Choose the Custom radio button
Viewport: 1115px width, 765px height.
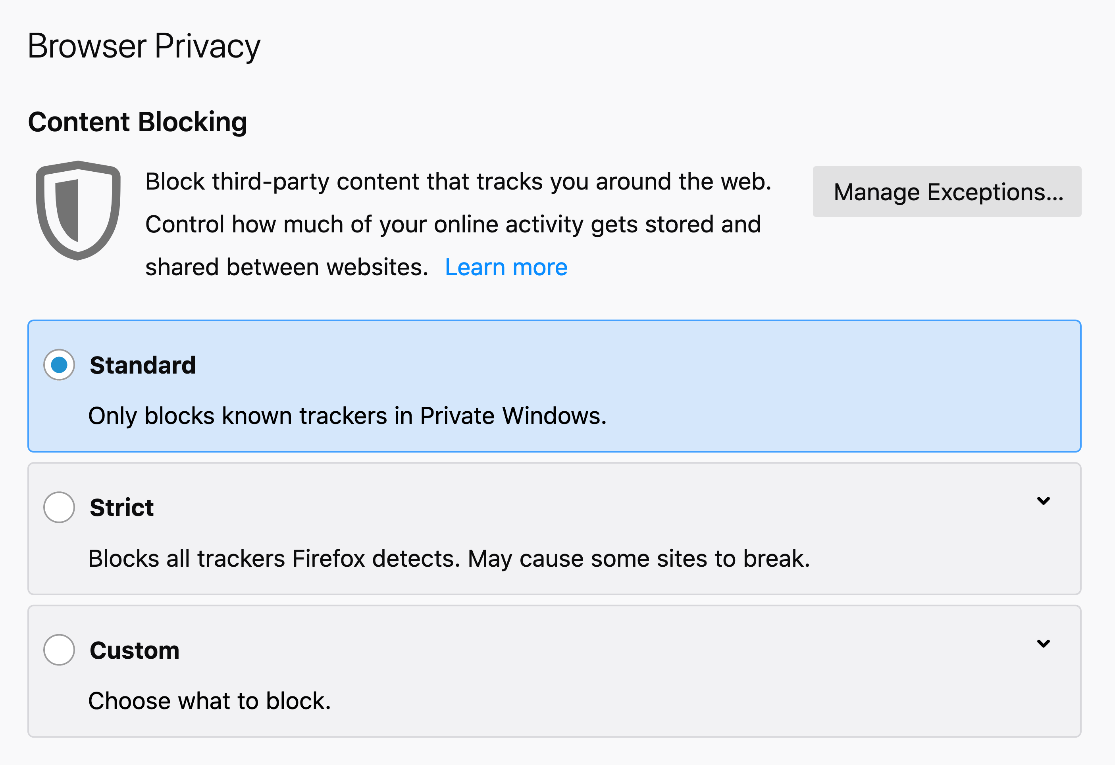pos(59,650)
